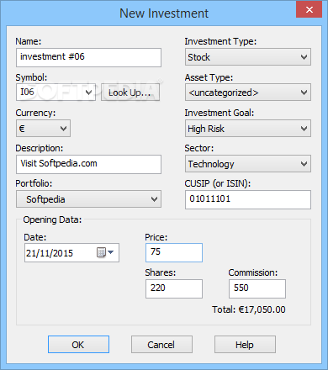Click the Price field containing 75
Image resolution: width=328 pixels, height=370 pixels.
(174, 253)
